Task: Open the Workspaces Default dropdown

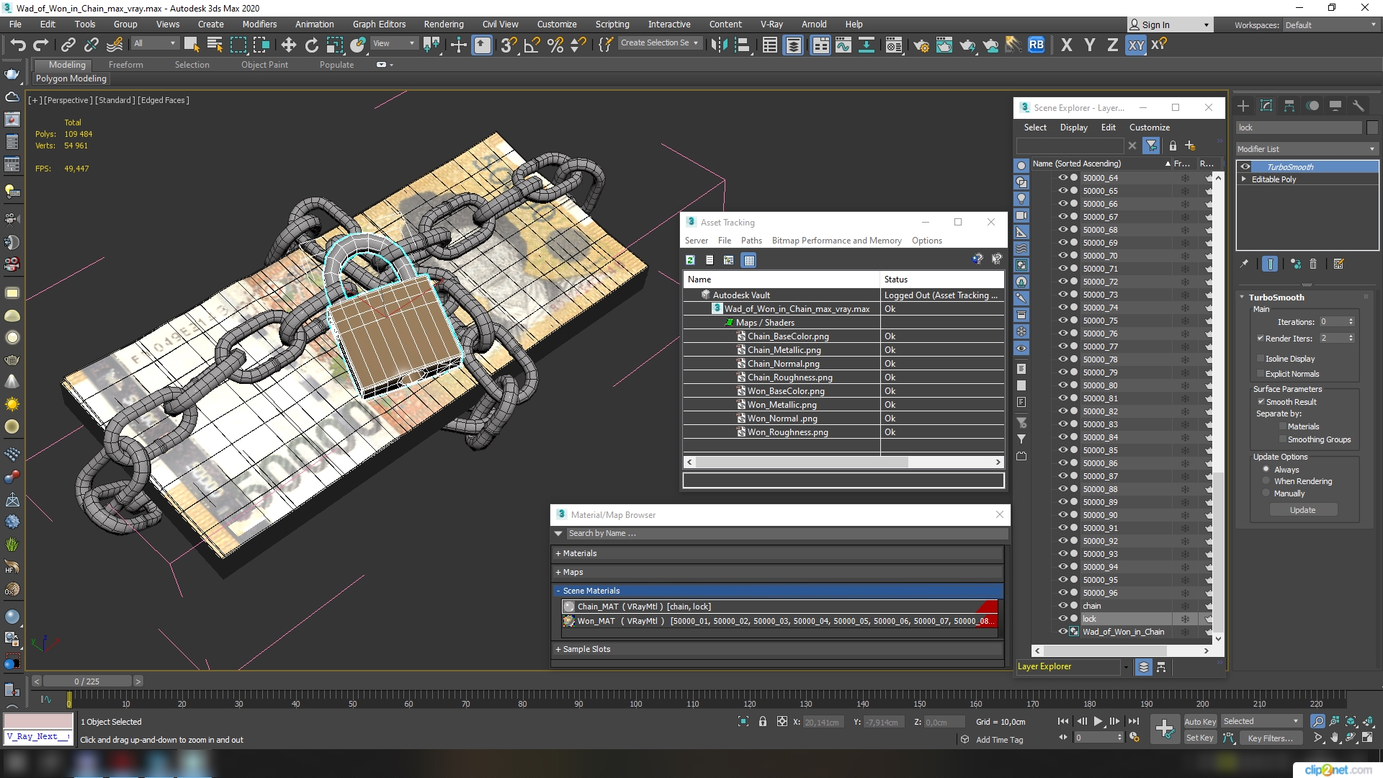Action: [x=1330, y=24]
